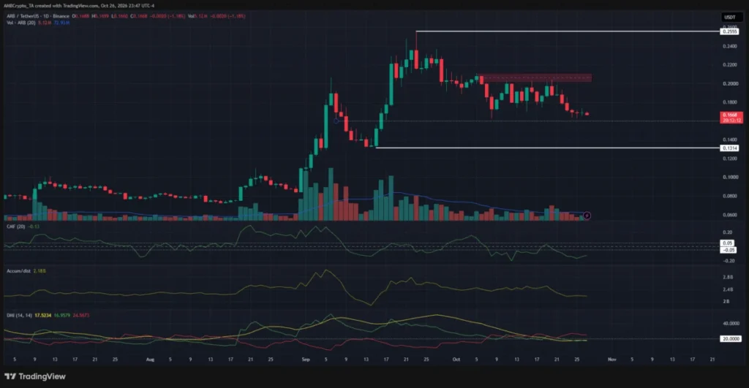Click the red current price 0.1668 tag
The image size is (749, 388).
pos(731,118)
